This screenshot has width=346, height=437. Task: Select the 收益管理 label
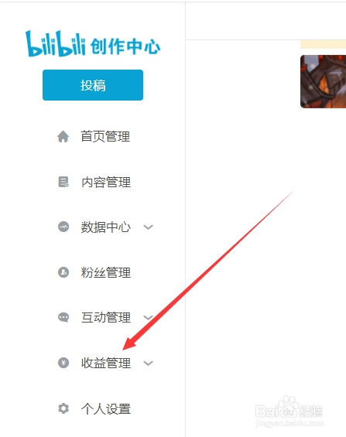point(106,364)
